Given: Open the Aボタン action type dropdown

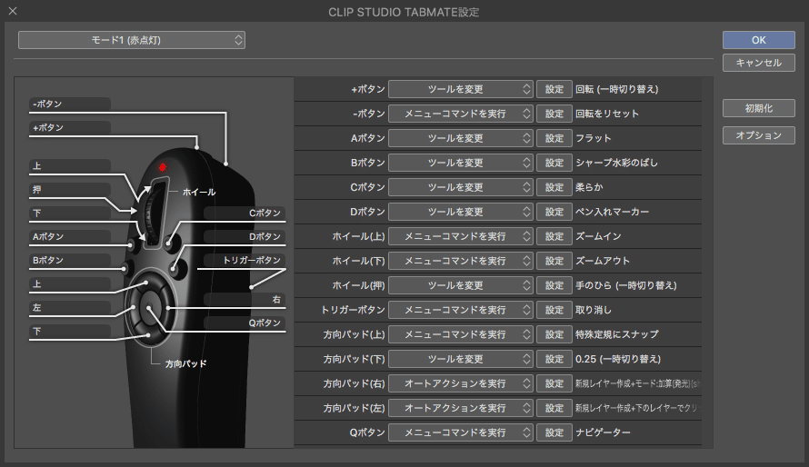Looking at the screenshot, I should click(x=460, y=138).
